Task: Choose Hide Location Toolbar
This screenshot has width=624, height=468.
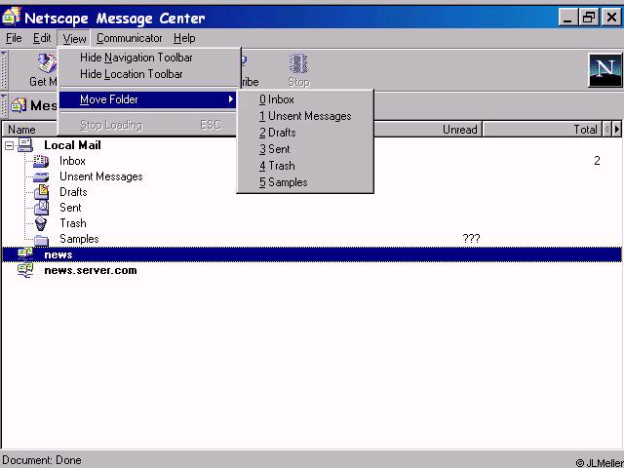Action: point(148,74)
